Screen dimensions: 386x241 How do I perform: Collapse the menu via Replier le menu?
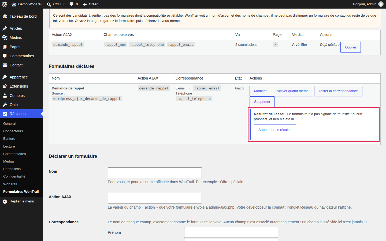pyautogui.click(x=21, y=201)
